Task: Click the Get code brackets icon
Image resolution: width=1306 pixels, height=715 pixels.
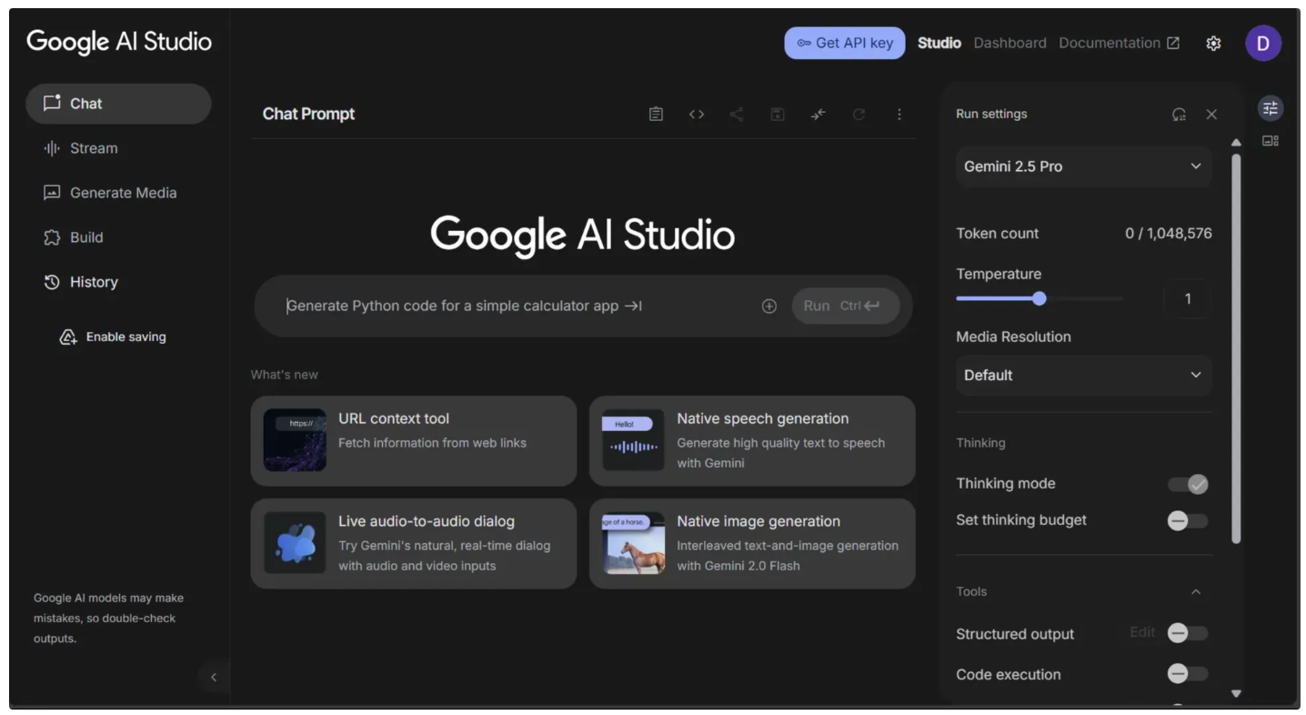Action: [x=697, y=115]
